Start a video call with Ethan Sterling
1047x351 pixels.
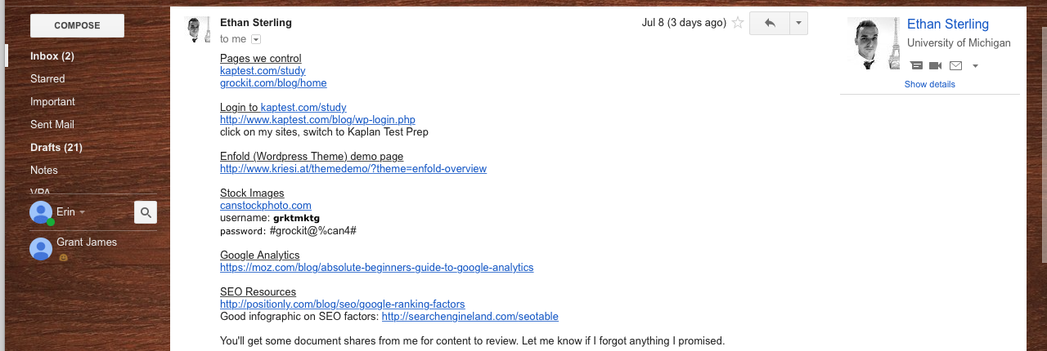point(936,65)
